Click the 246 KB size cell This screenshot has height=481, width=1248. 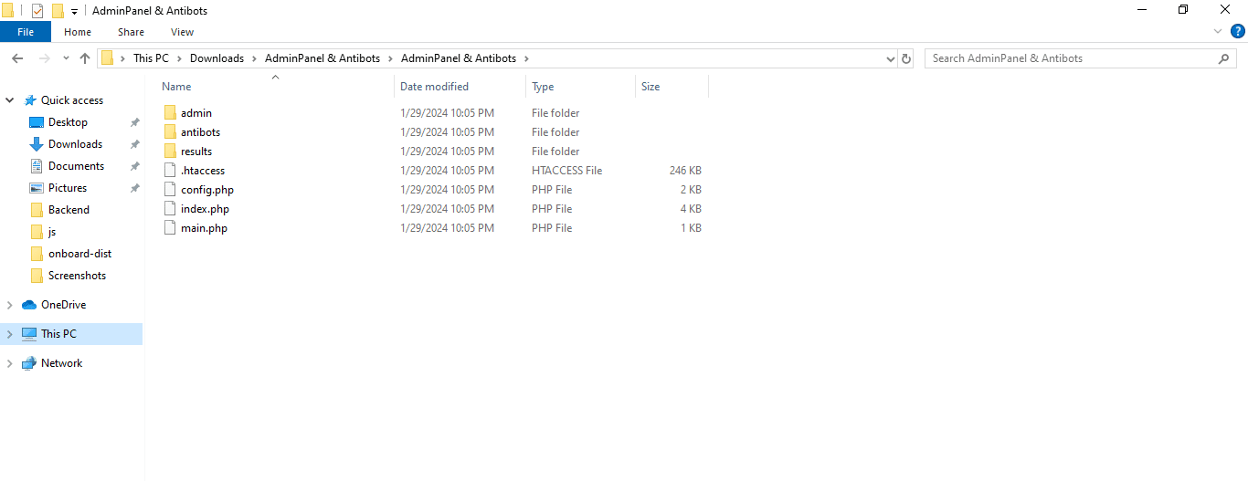tap(685, 171)
